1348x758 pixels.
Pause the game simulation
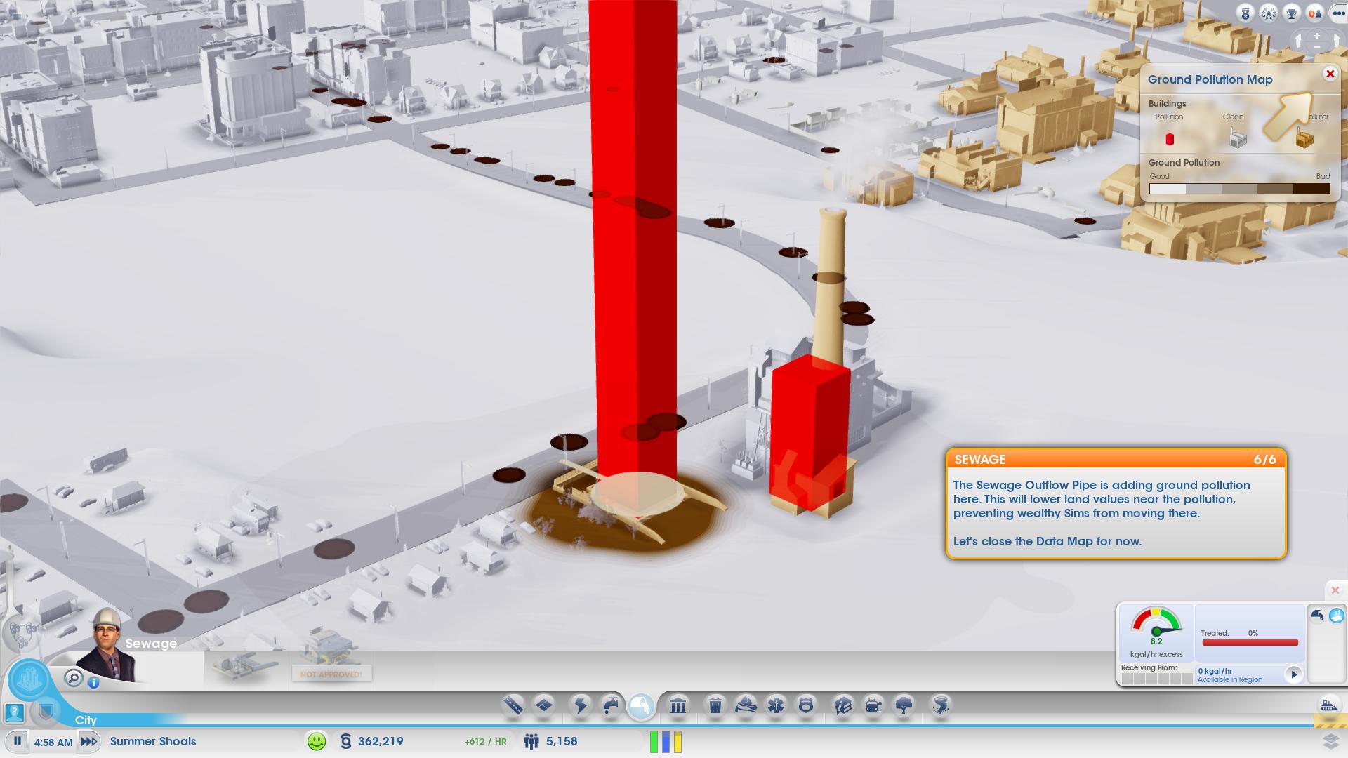(18, 741)
